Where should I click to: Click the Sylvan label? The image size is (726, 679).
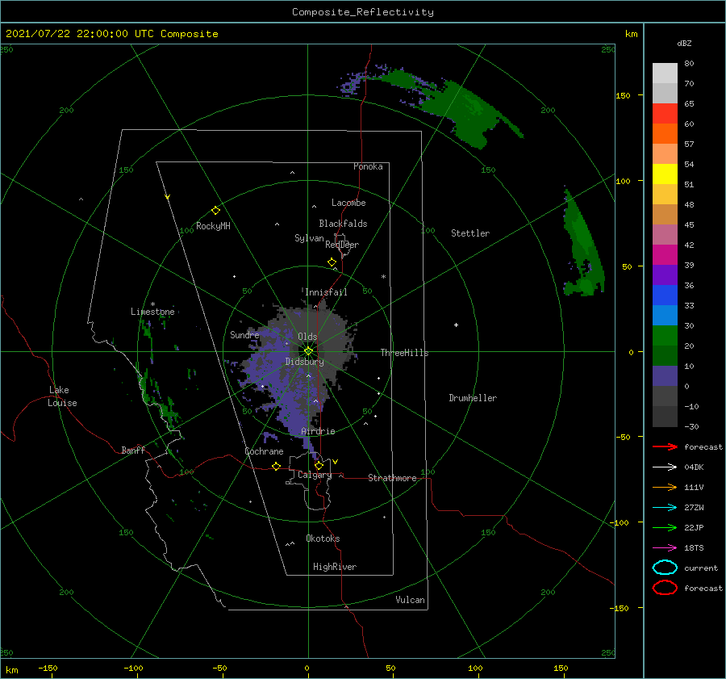pos(309,238)
